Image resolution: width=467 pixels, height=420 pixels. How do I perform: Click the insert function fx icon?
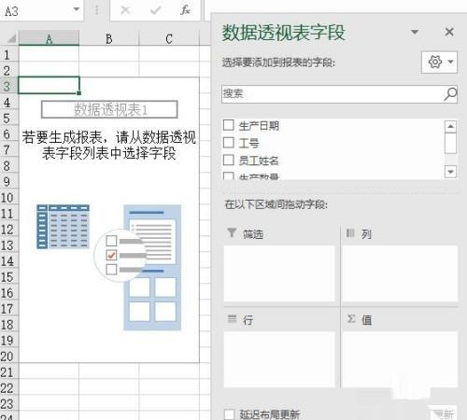(x=185, y=10)
